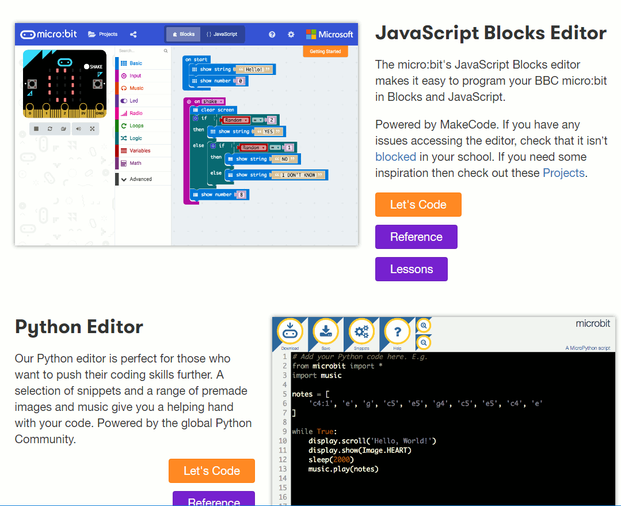Image resolution: width=621 pixels, height=506 pixels.
Task: Click Let's Code for JavaScript Blocks Editor
Action: tap(418, 205)
